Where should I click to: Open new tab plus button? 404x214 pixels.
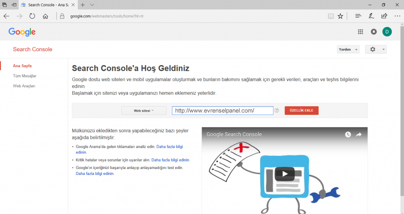tap(82, 5)
